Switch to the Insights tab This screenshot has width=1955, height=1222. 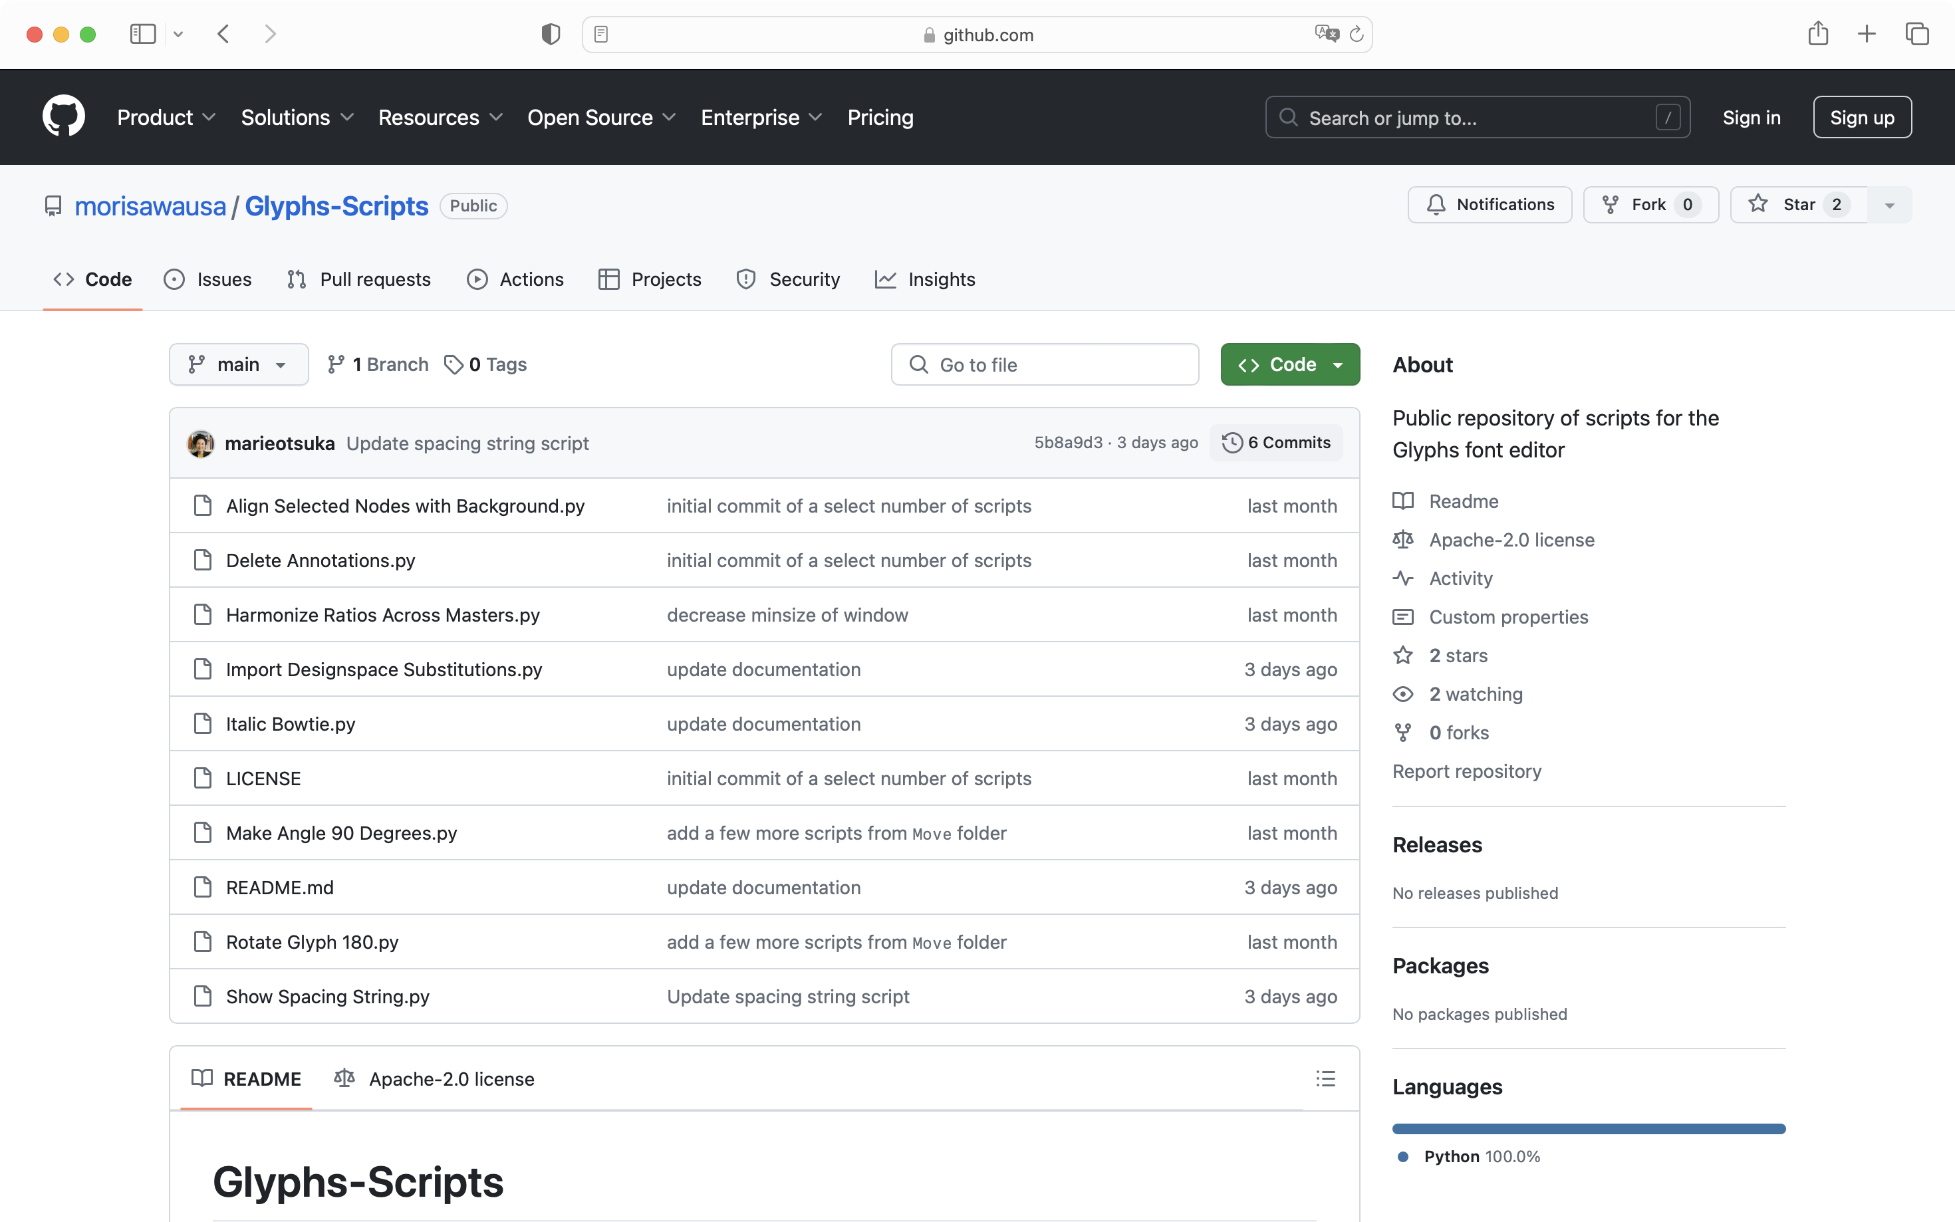(x=926, y=280)
